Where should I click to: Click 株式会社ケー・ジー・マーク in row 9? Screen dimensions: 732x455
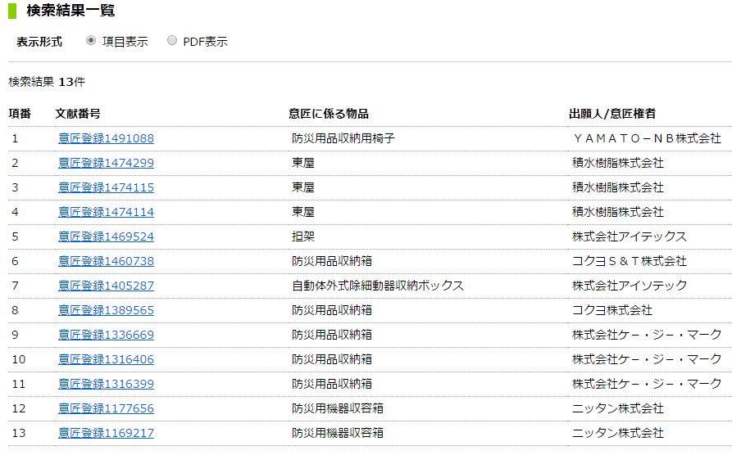point(647,335)
